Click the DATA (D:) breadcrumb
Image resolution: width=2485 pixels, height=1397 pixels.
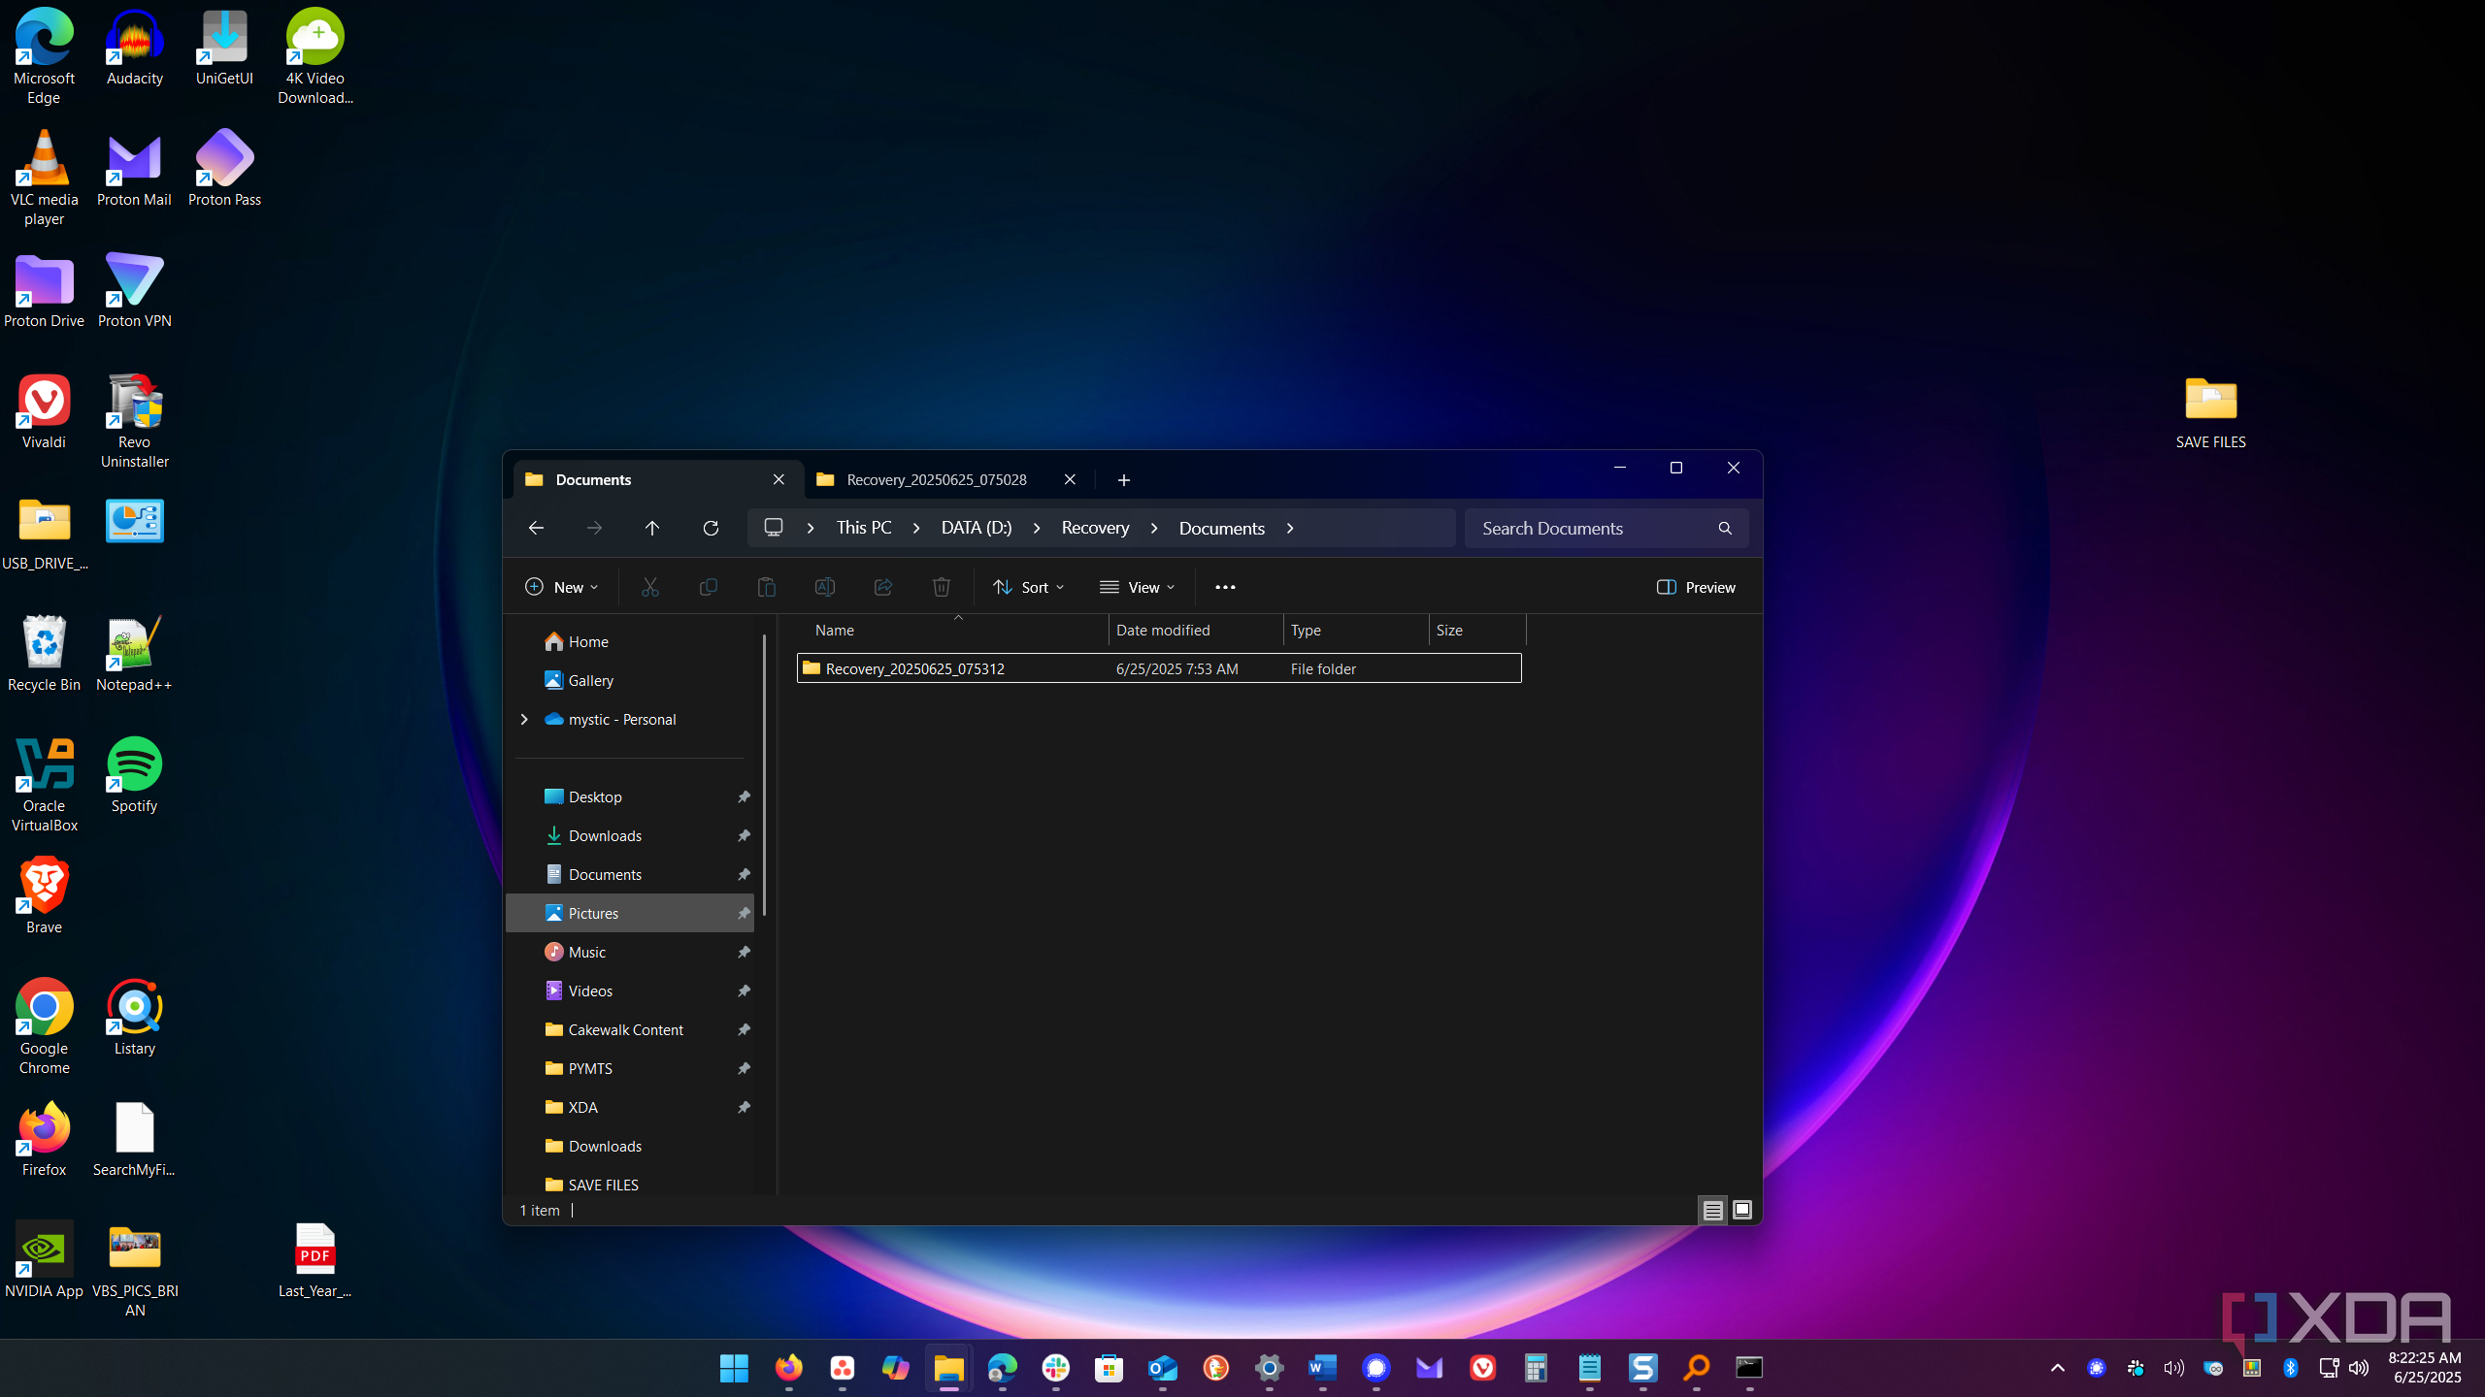977,528
